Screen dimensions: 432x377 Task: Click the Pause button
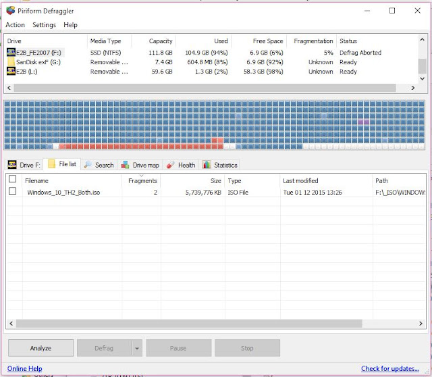(x=178, y=348)
